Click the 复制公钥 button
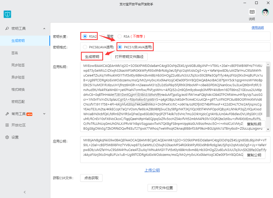Viewport: 273px width, 198px height. (x=254, y=155)
